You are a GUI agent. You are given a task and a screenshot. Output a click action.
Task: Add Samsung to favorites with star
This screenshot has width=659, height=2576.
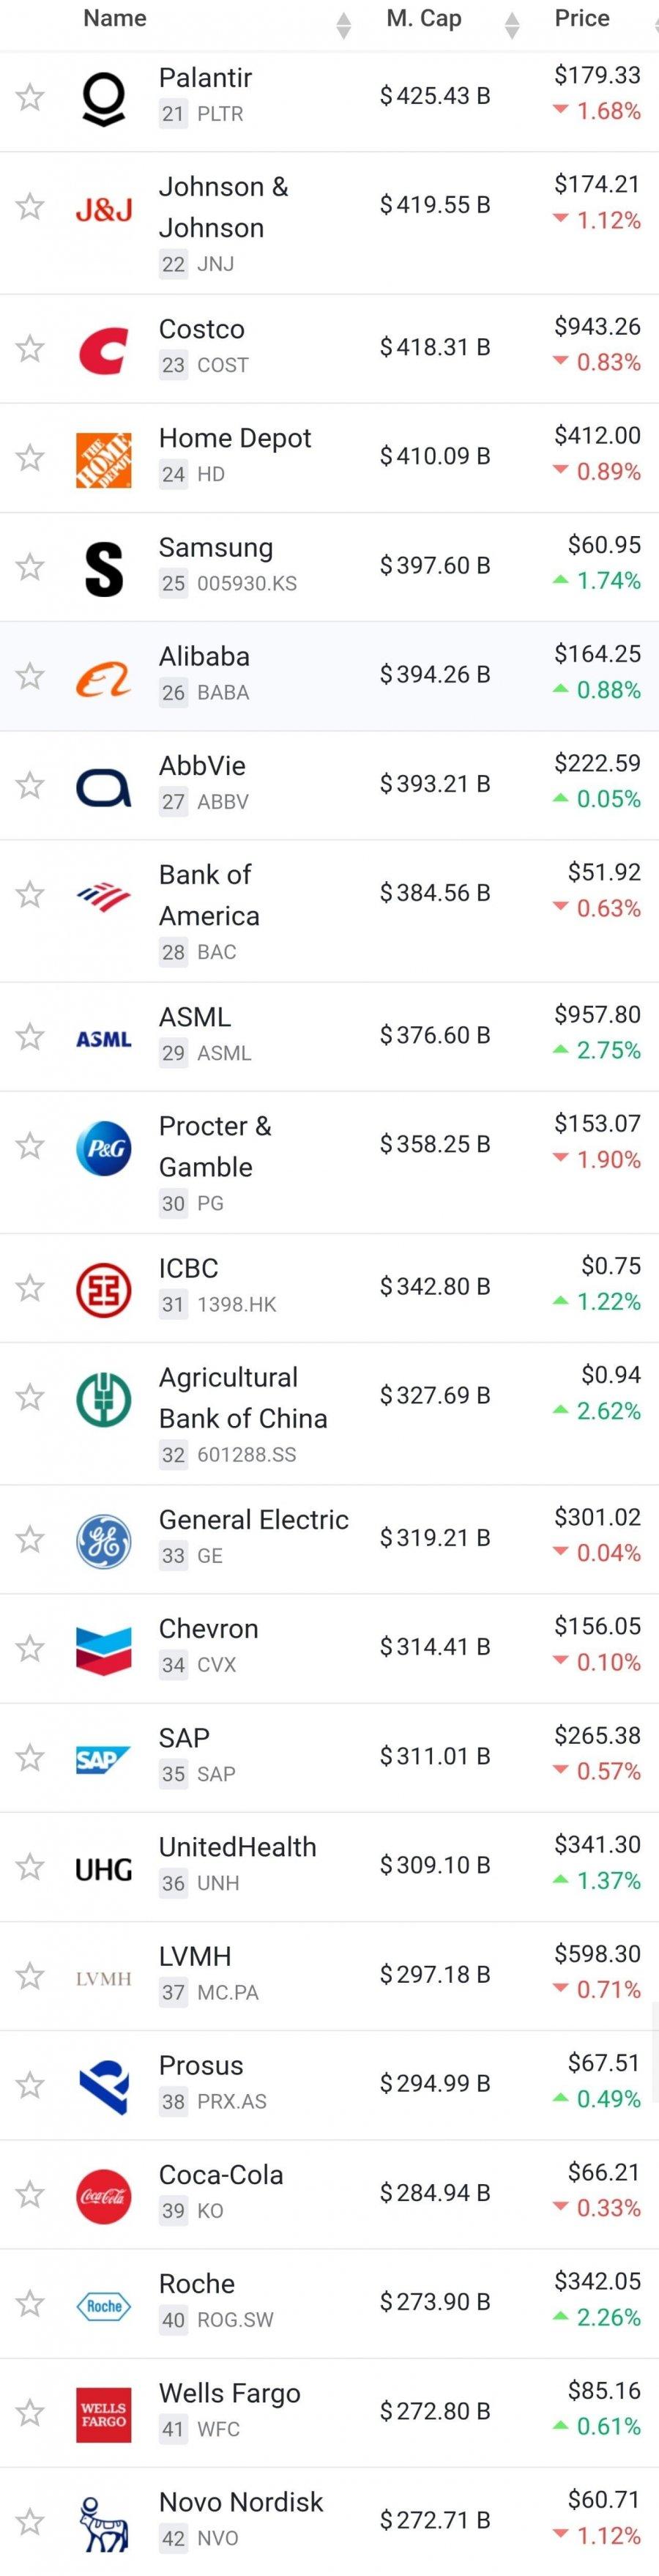(30, 567)
